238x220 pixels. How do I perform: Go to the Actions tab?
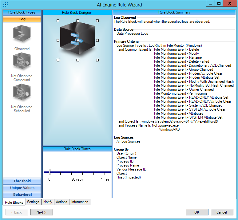pyautogui.click(x=61, y=202)
